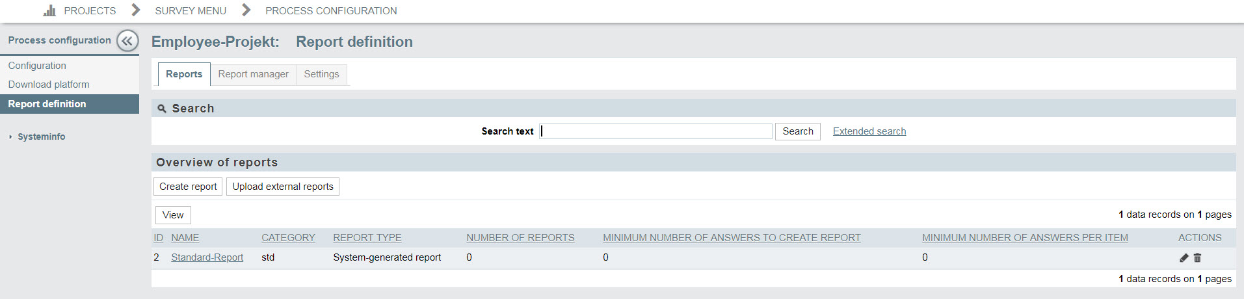Click the Search button
Image resolution: width=1244 pixels, height=299 pixels.
(x=798, y=131)
